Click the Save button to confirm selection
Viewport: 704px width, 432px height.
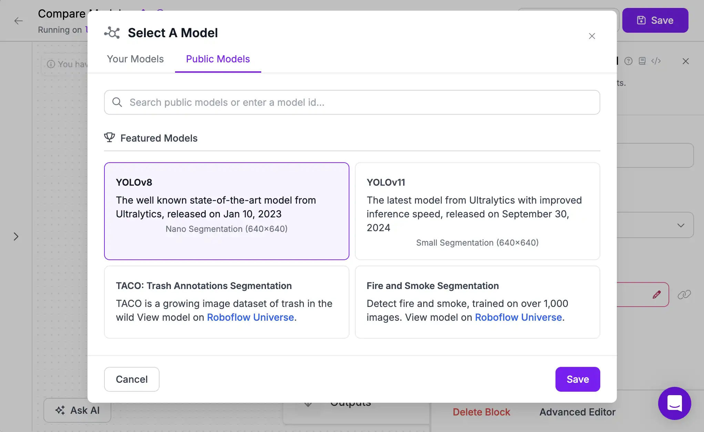coord(577,379)
